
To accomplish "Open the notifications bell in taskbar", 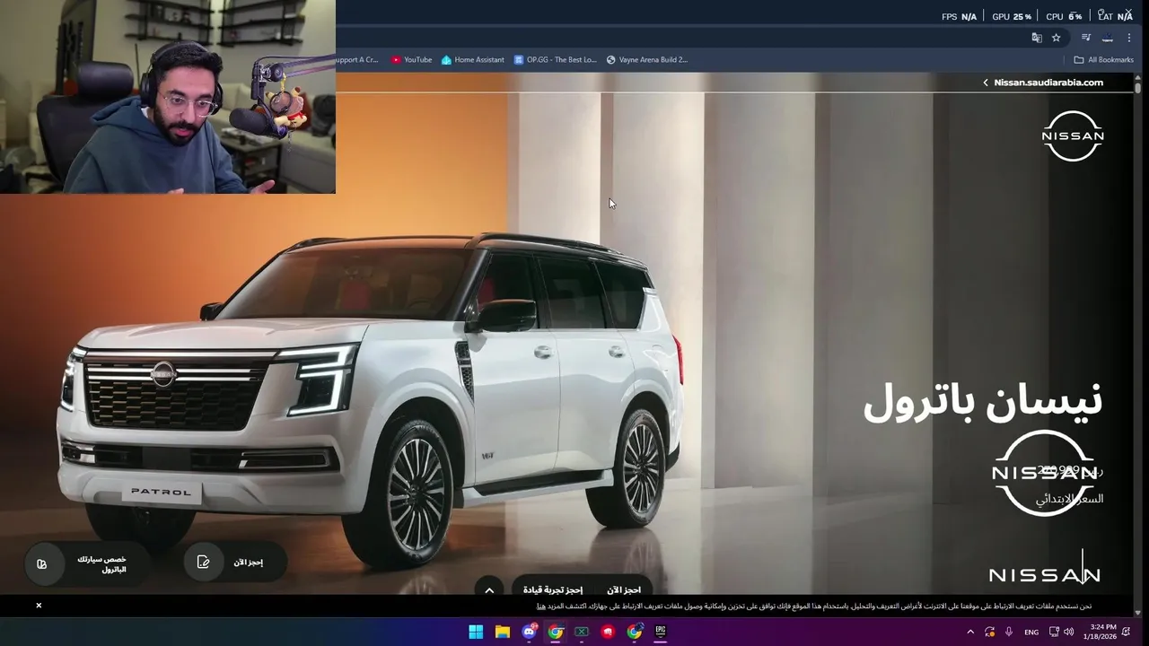I will click(x=1127, y=632).
